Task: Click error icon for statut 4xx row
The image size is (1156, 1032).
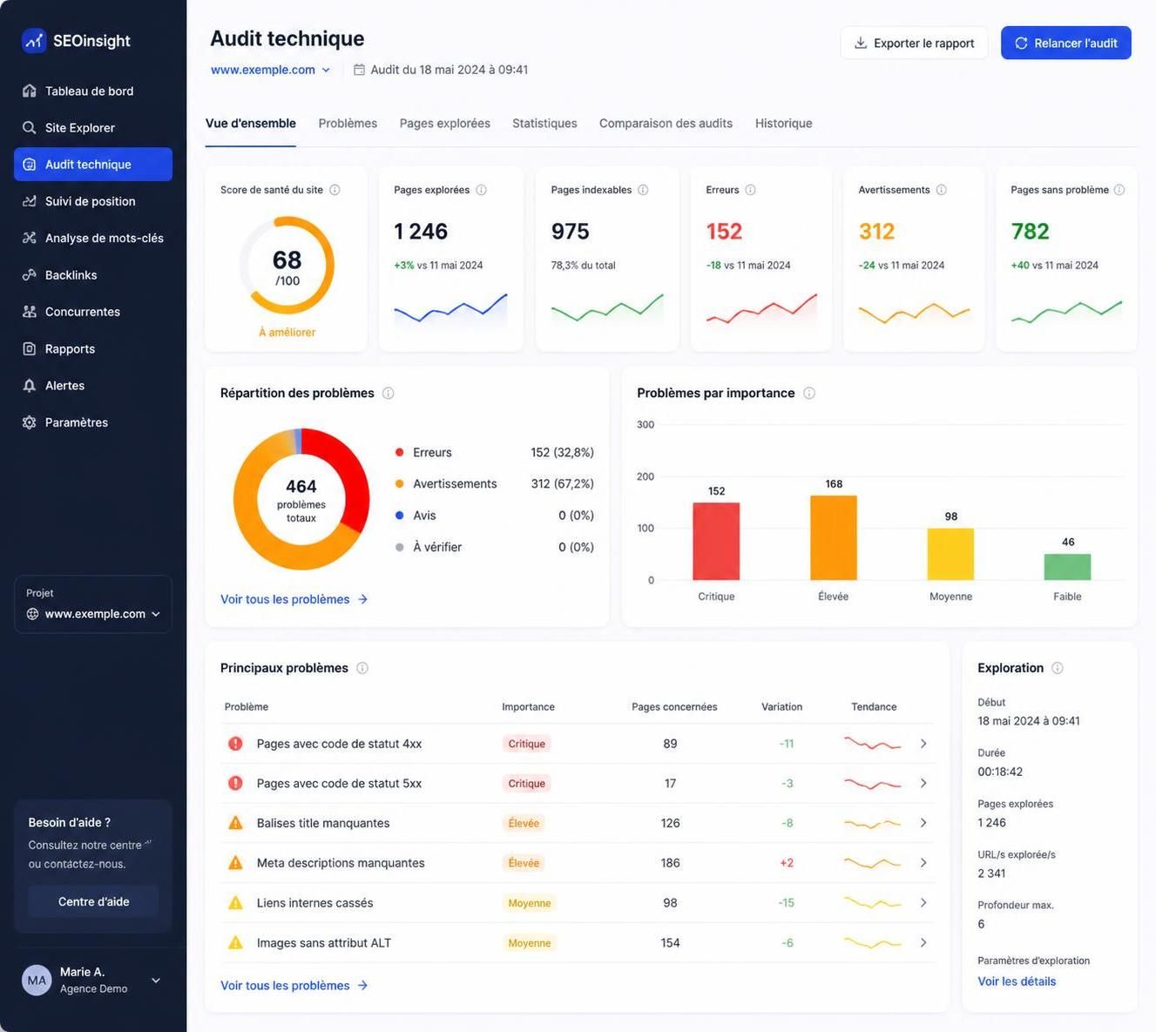Action: click(235, 744)
